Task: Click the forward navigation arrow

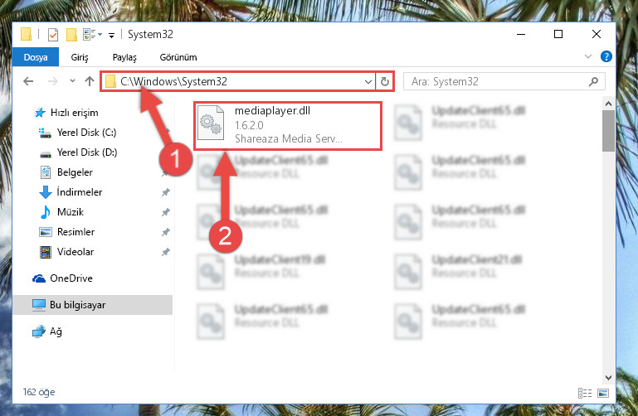Action: coord(53,81)
